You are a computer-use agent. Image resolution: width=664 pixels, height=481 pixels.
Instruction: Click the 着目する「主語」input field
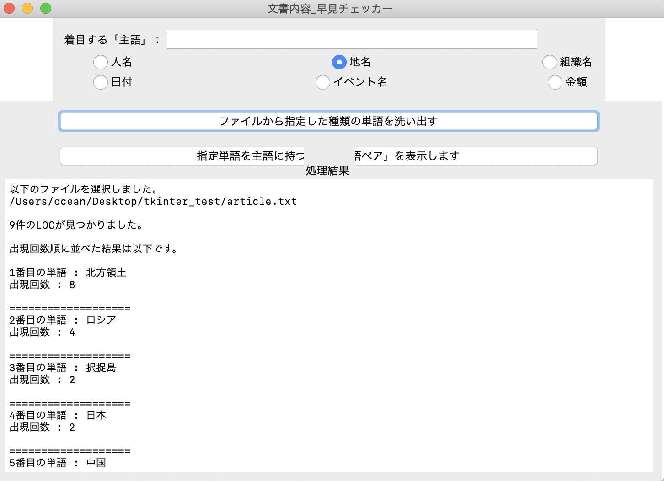[352, 39]
